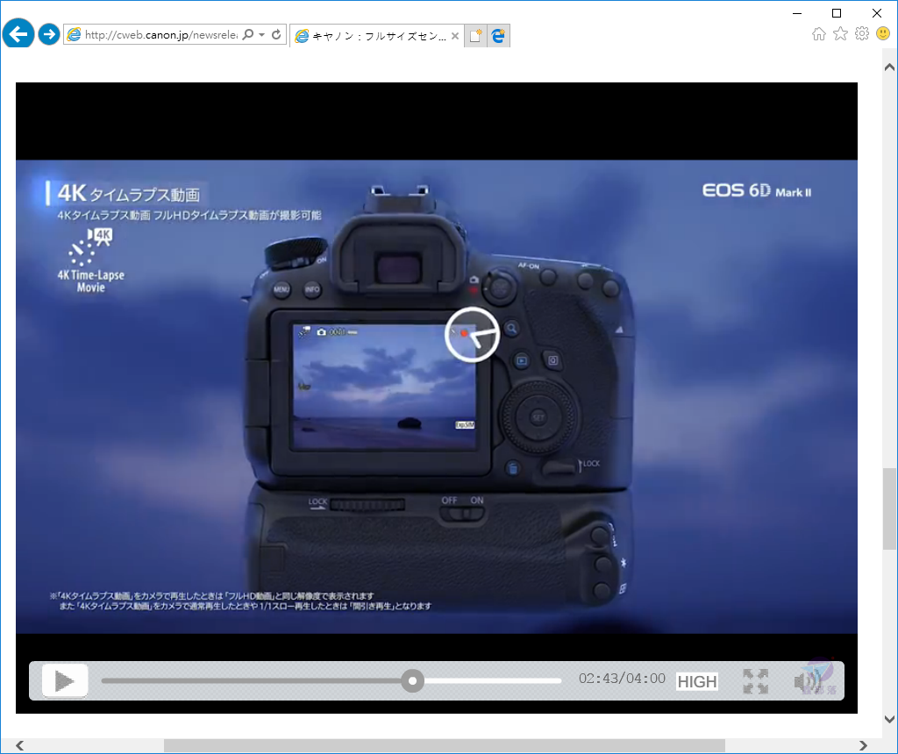
Task: Toggle the HIGH quality button
Action: [697, 681]
